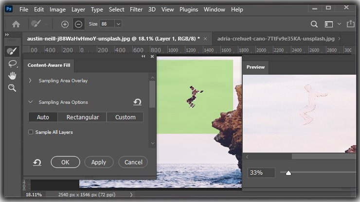
Task: Click the Apply button
Action: (99, 162)
